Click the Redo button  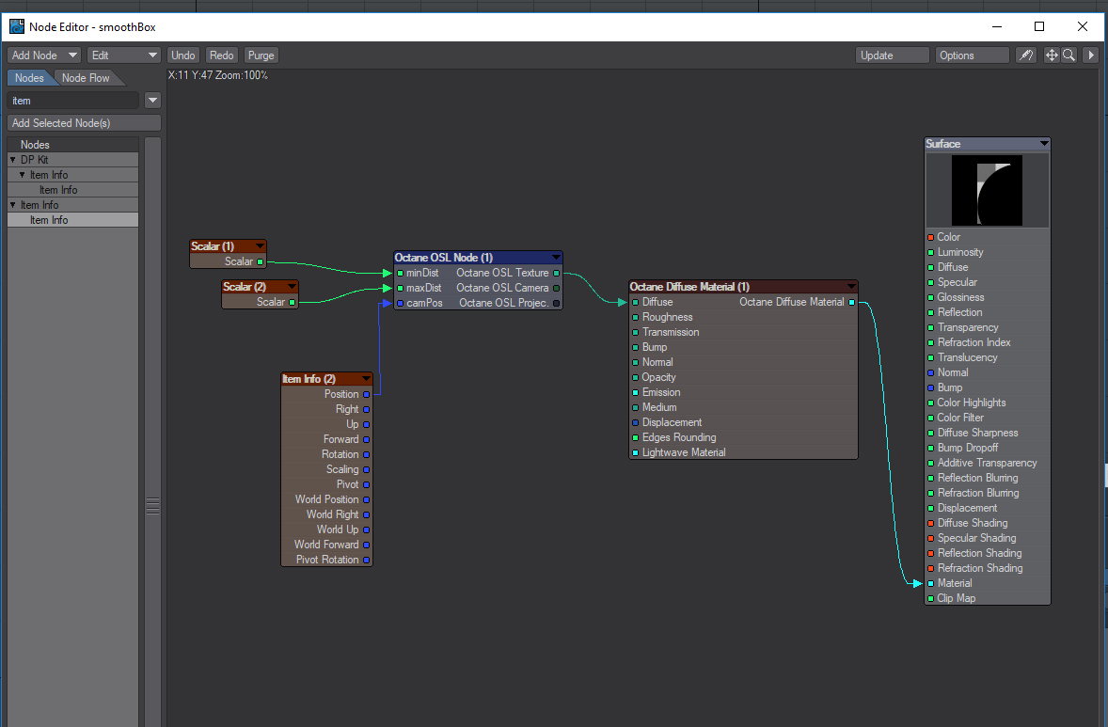(221, 55)
